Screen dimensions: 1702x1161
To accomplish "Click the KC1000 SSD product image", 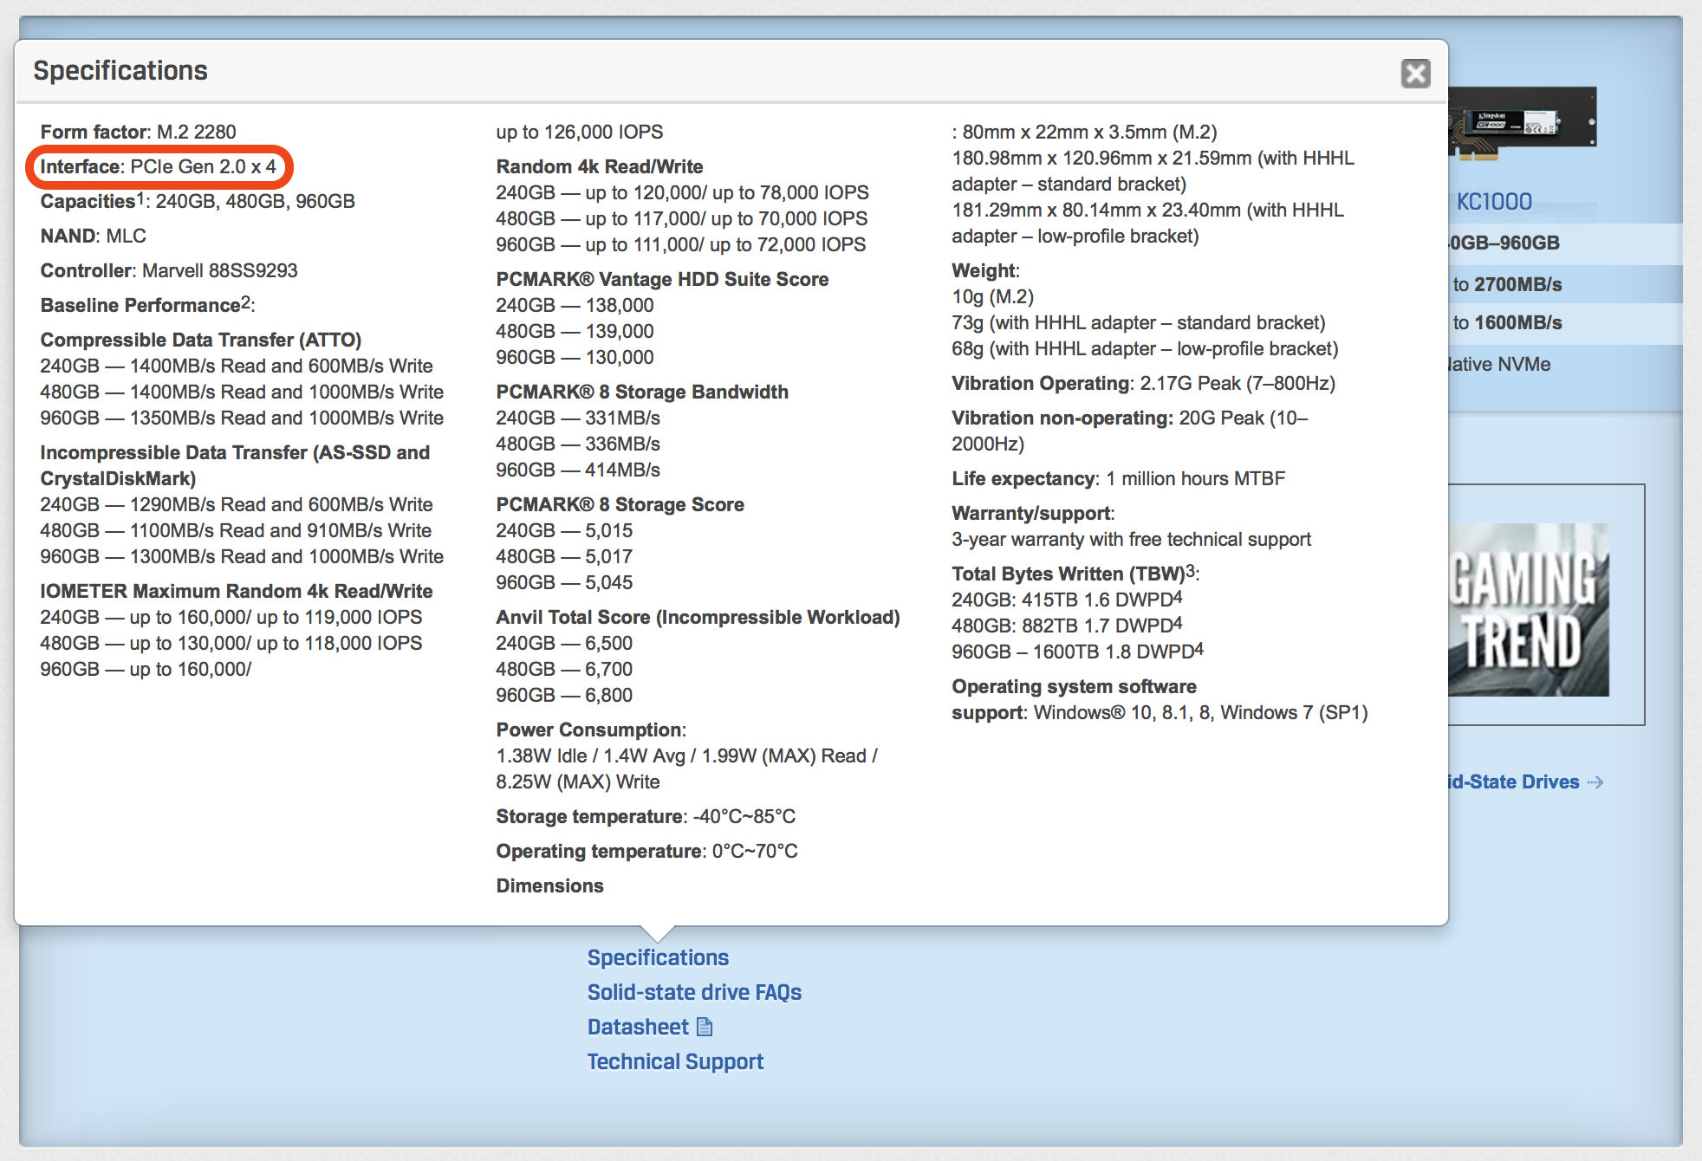I will 1523,123.
